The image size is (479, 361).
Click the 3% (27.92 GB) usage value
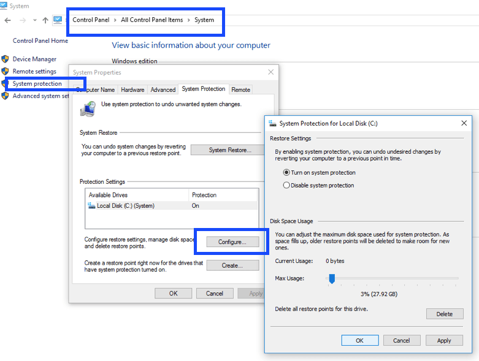[x=379, y=294]
